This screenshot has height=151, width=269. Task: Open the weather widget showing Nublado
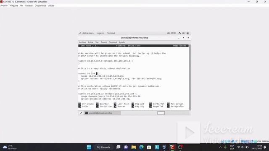[10, 147]
